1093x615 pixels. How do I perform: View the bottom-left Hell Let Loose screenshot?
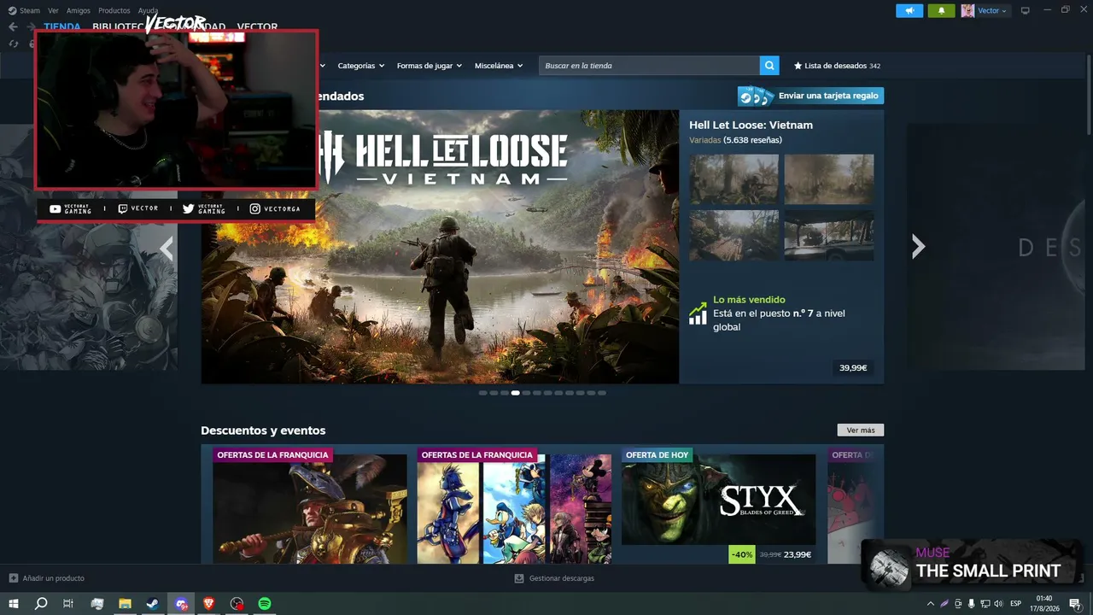pyautogui.click(x=734, y=236)
